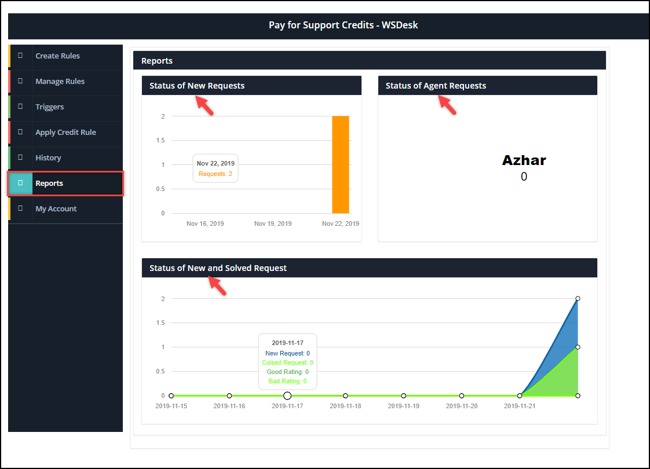Viewport: 650px width, 469px height.
Task: Click the My Account sidebar icon
Action: pyautogui.click(x=20, y=208)
